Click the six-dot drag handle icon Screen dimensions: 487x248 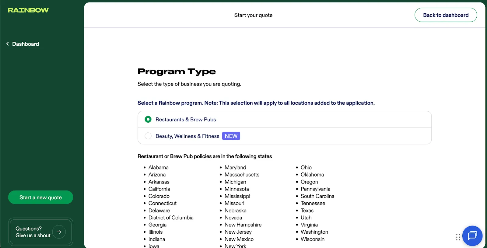tap(458, 237)
